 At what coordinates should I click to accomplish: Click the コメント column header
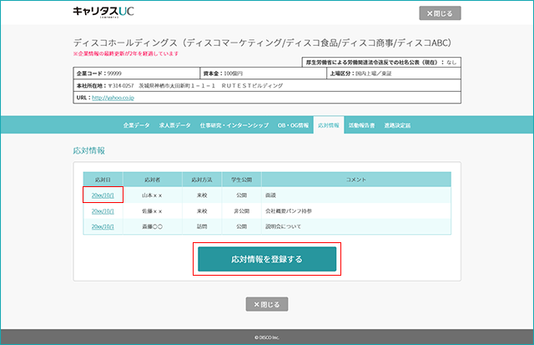(x=356, y=180)
